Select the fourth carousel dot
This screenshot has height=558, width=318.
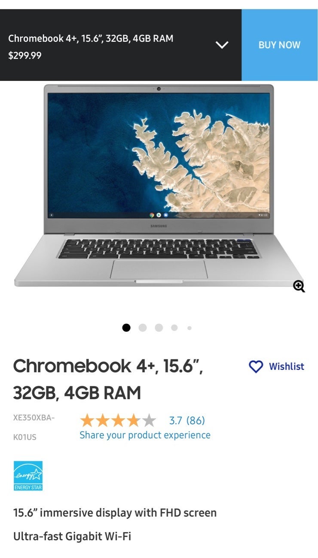[174, 328]
